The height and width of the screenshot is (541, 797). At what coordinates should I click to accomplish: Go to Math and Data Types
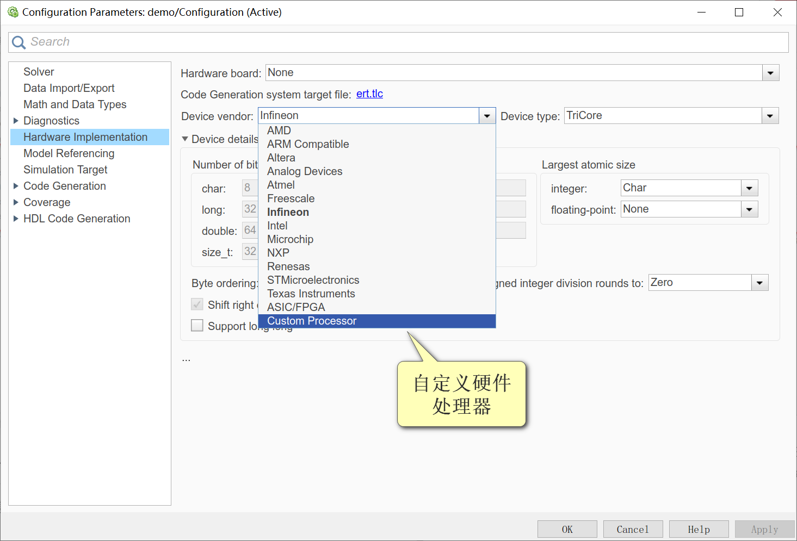pos(75,104)
